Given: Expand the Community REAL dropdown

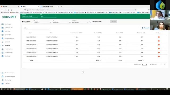Looking at the screenshot, I should pyautogui.click(x=29, y=16).
